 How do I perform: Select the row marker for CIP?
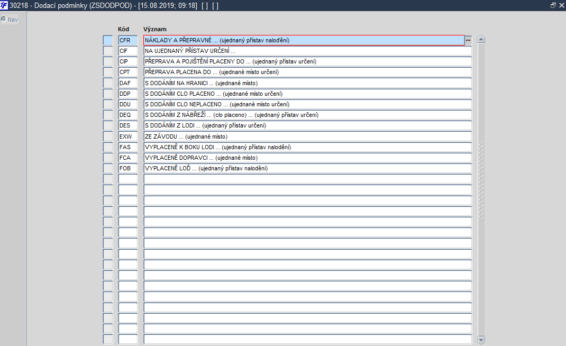108,61
